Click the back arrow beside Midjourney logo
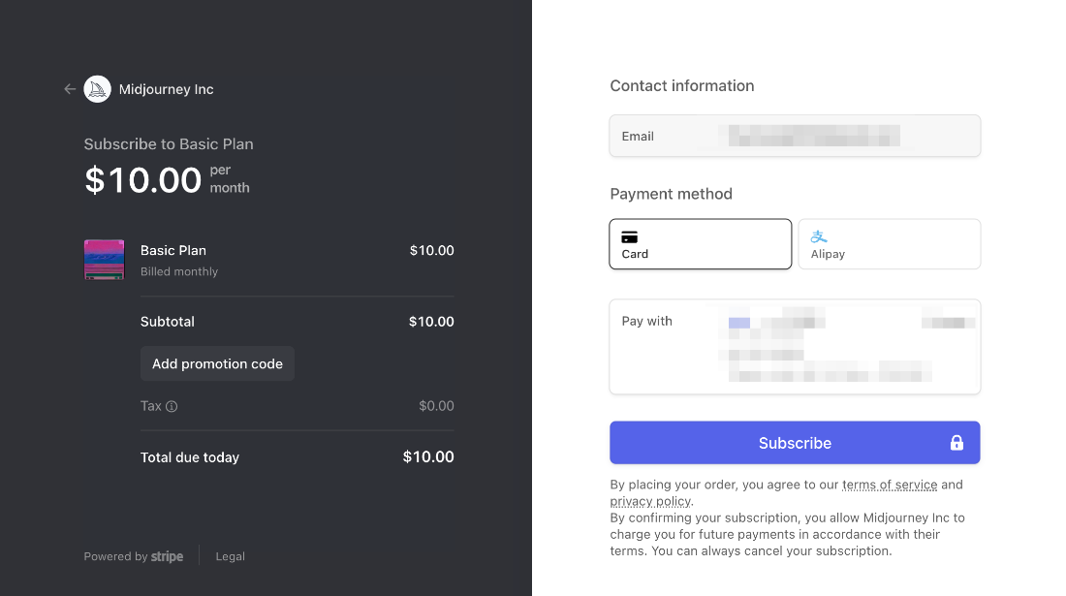The height and width of the screenshot is (596, 1066). pos(70,89)
